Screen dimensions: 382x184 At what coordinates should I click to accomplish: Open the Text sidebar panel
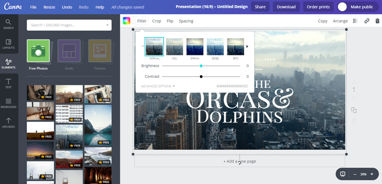coord(8,83)
